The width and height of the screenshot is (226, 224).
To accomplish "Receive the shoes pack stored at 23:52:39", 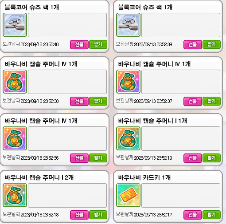I will click(211, 44).
